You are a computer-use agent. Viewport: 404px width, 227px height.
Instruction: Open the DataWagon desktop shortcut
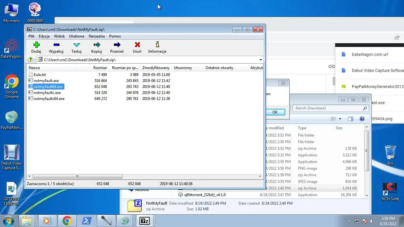[12, 49]
